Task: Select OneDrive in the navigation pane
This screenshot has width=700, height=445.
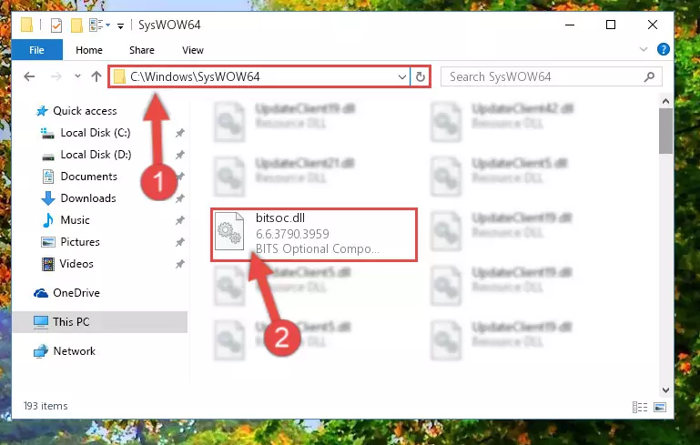Action: [x=76, y=293]
